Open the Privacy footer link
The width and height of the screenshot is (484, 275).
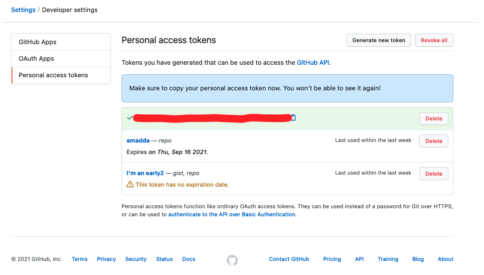(106, 259)
